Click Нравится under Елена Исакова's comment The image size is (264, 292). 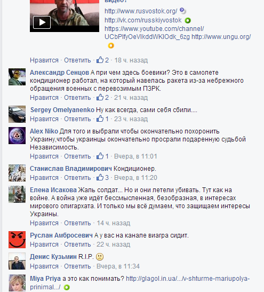44,223
